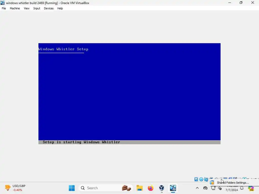Click the chocolate cake search highlight icon
259x194 pixels.
coord(126,188)
